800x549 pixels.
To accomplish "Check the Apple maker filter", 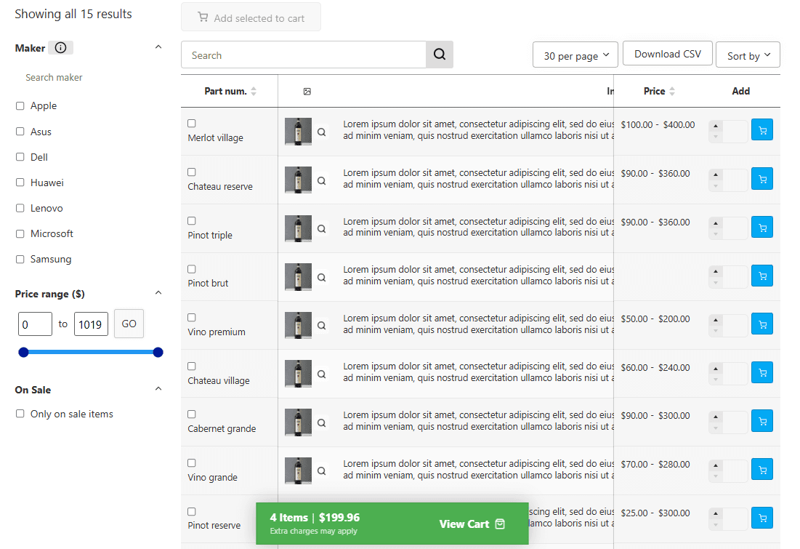I will (x=20, y=106).
